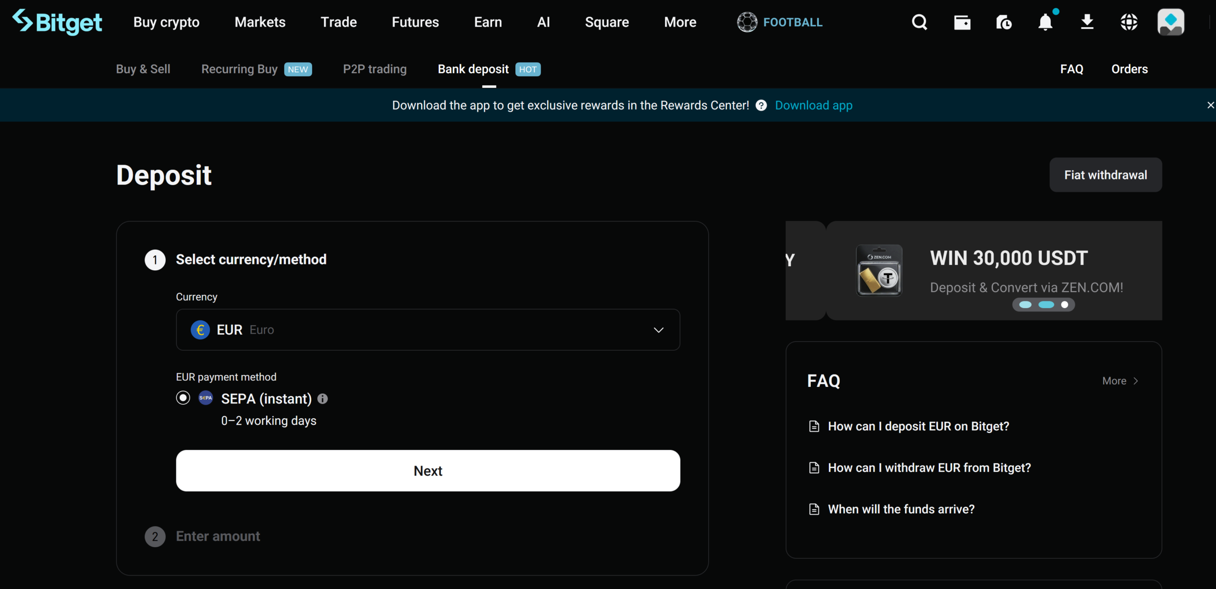
Task: Open Orders in the sub-navigation
Action: point(1130,69)
